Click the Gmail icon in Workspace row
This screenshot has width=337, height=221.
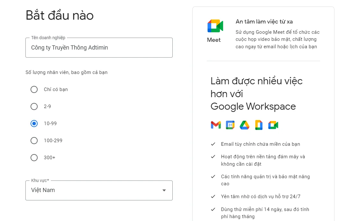click(216, 125)
